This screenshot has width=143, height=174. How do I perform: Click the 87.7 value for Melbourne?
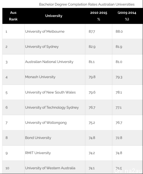pyautogui.click(x=92, y=32)
